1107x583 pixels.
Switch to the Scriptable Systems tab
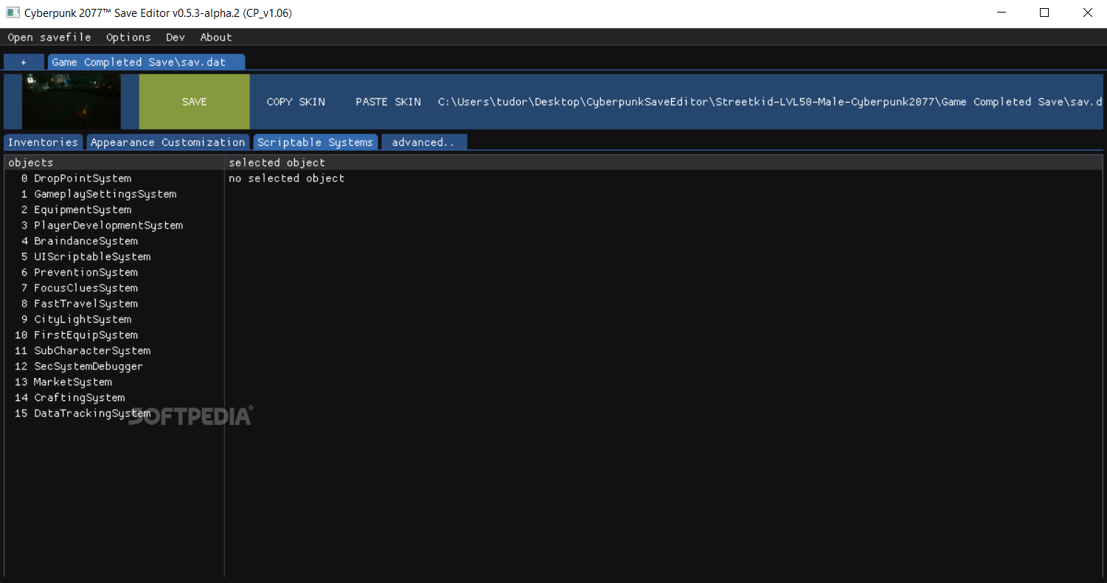(x=316, y=142)
